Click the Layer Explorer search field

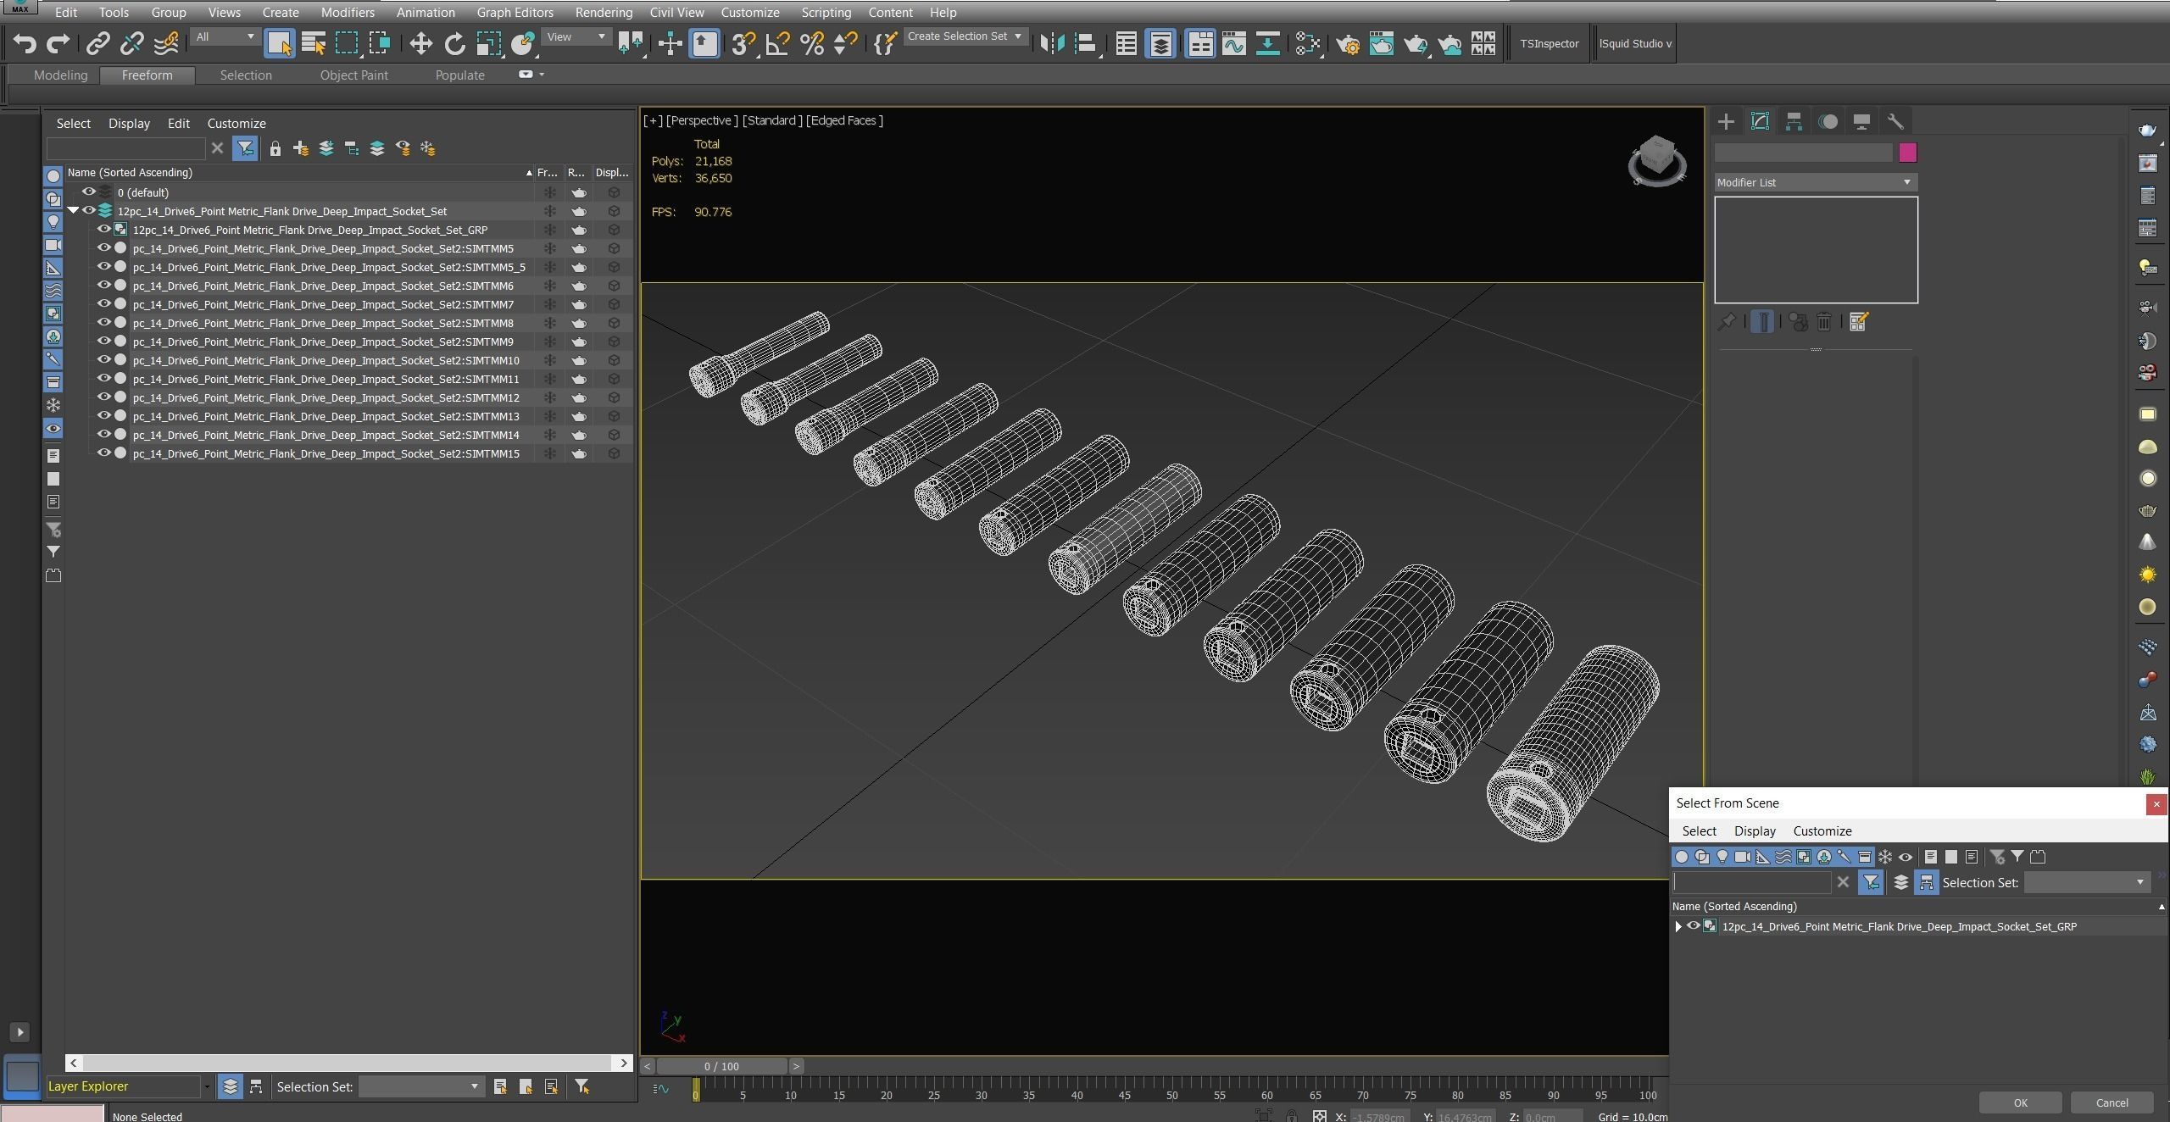125,148
